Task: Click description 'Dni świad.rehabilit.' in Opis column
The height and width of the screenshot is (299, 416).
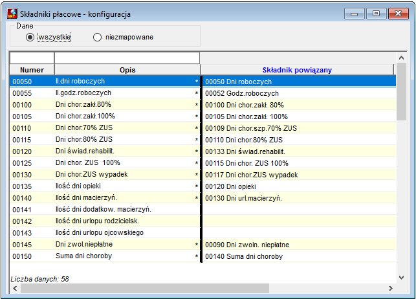Action: (85, 151)
